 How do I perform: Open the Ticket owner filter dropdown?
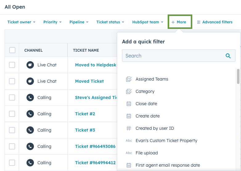(x=21, y=22)
